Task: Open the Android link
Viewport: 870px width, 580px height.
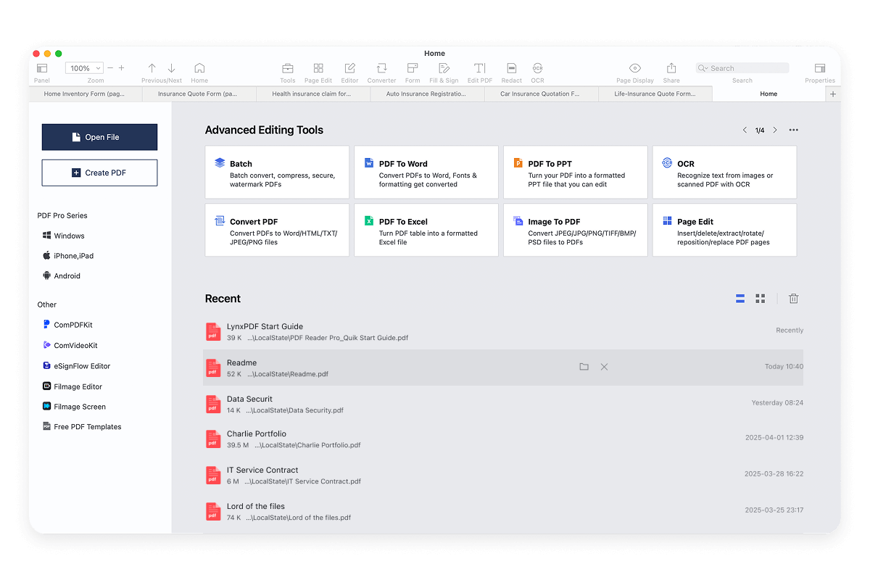Action: point(62,276)
